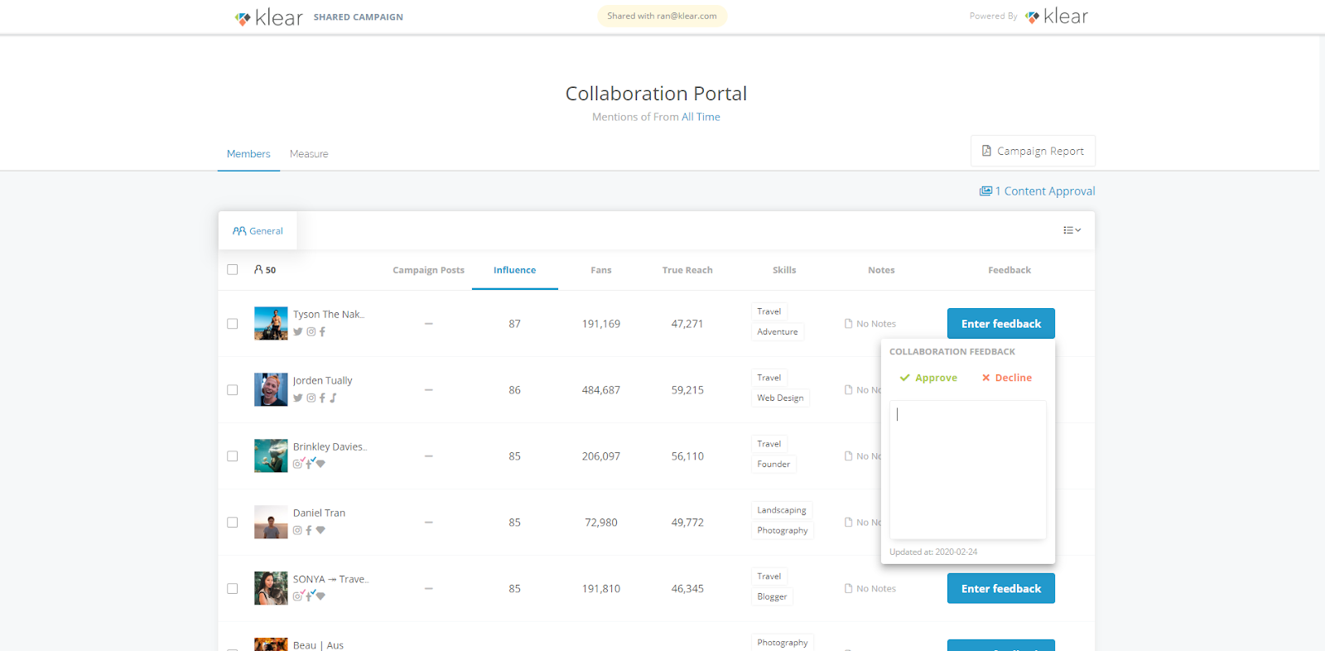Click the Landscaping skill tag

tap(782, 510)
